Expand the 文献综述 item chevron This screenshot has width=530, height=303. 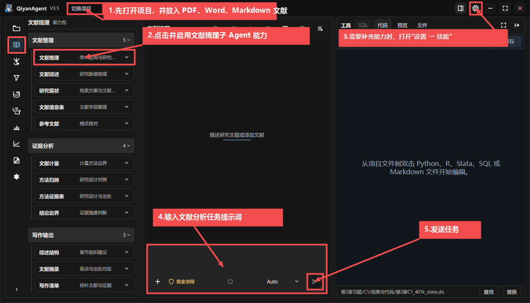click(127, 74)
